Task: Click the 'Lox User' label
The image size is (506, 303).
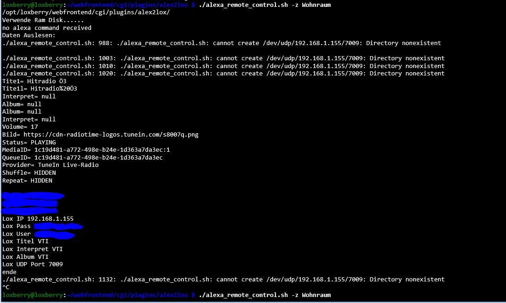Action: click(17, 234)
